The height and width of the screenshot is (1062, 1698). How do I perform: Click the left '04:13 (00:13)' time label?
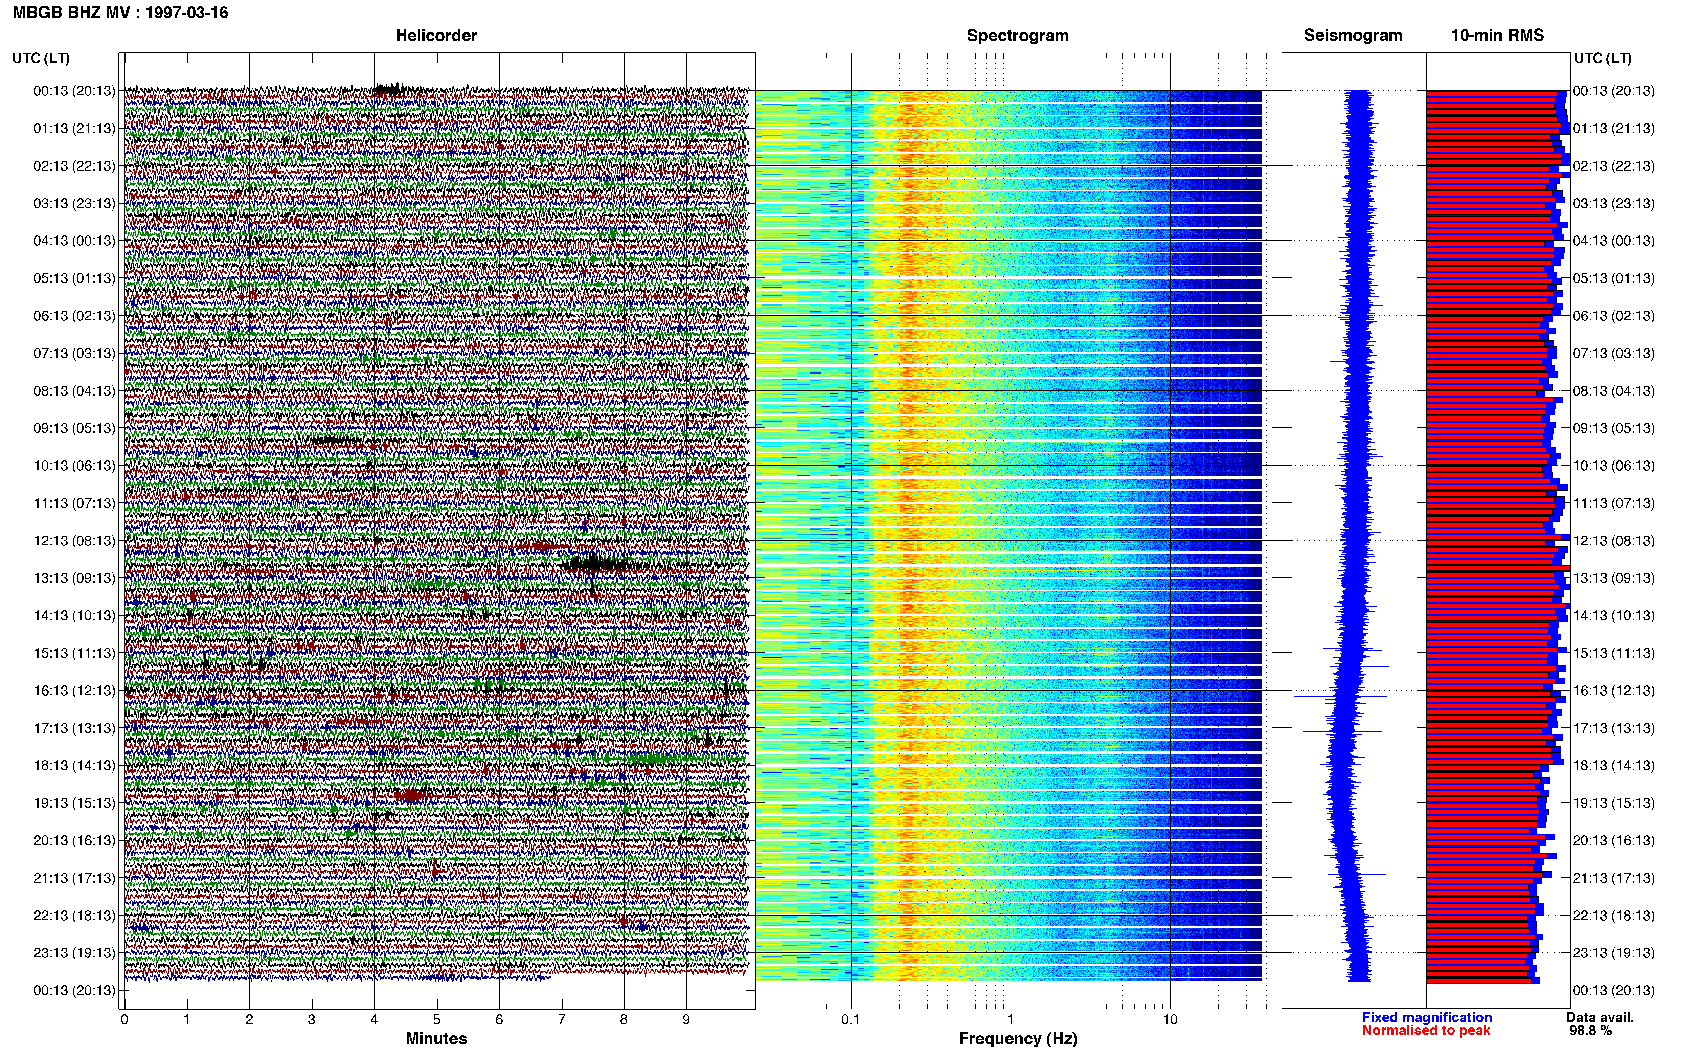[74, 241]
